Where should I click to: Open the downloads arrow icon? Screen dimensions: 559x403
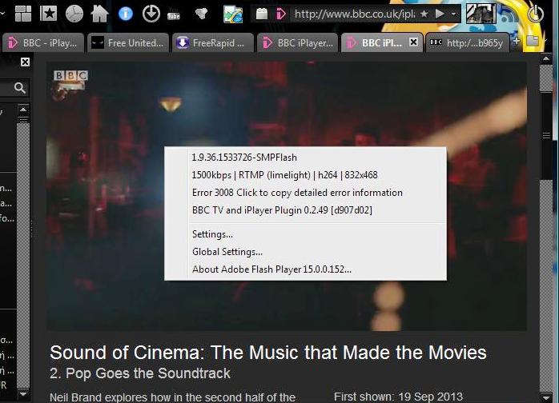click(151, 14)
